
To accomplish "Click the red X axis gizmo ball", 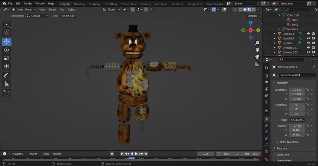I will tap(251, 30).
